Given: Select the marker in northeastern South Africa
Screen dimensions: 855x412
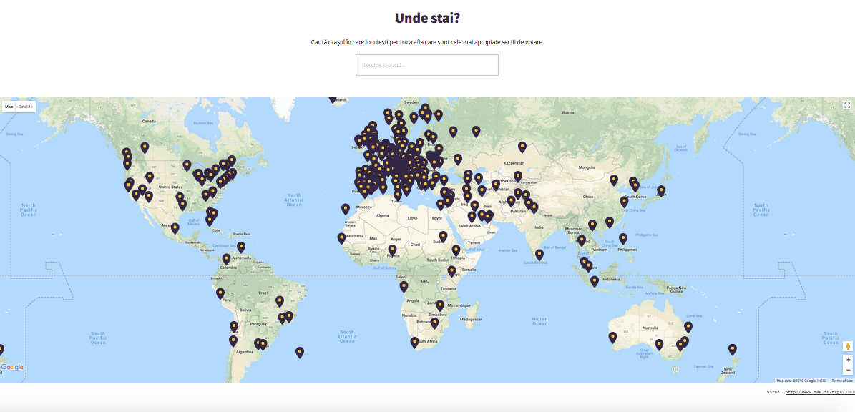Looking at the screenshot, I should (x=434, y=323).
